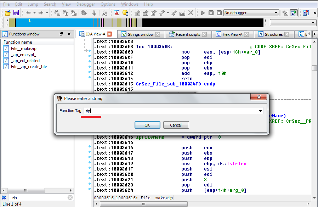Click the jump down arrow icon
Viewport: 318px width, 207px height.
point(94,13)
